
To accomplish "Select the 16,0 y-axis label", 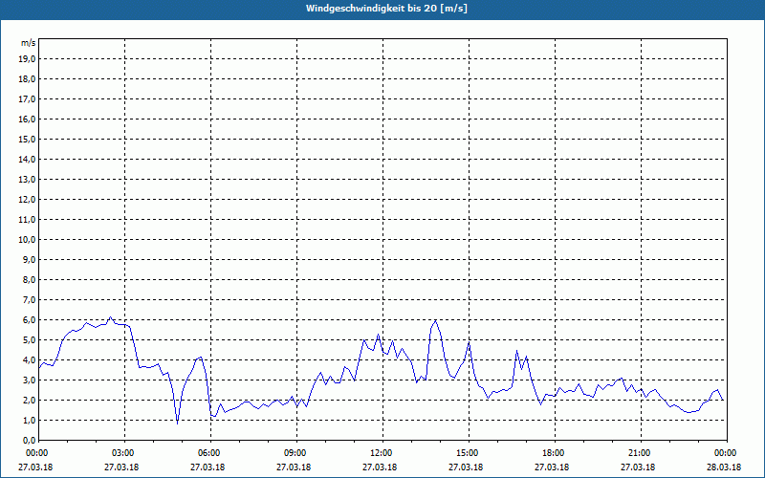I will (x=27, y=119).
